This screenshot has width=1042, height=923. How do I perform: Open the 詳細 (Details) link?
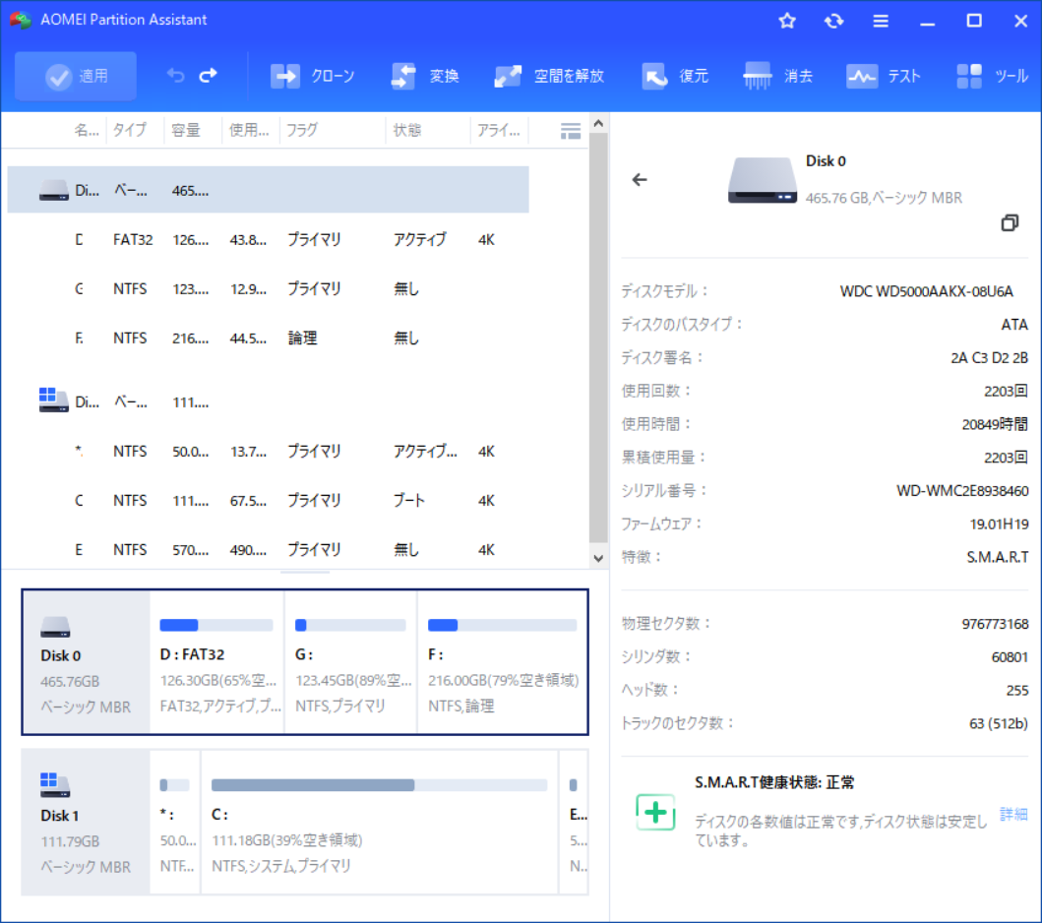pyautogui.click(x=1013, y=814)
